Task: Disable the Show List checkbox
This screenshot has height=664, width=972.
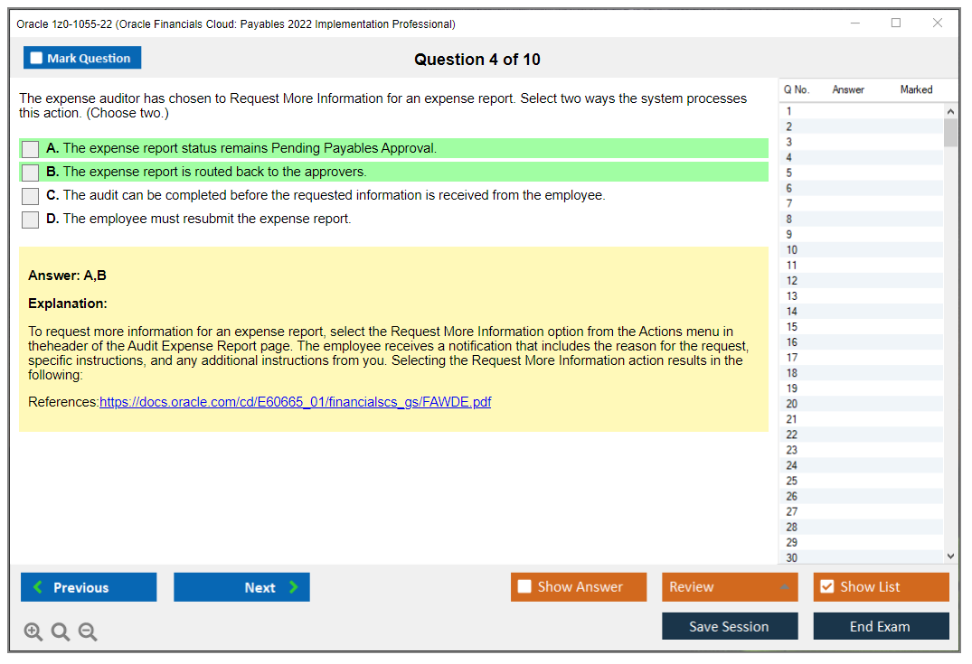Action: (x=826, y=587)
